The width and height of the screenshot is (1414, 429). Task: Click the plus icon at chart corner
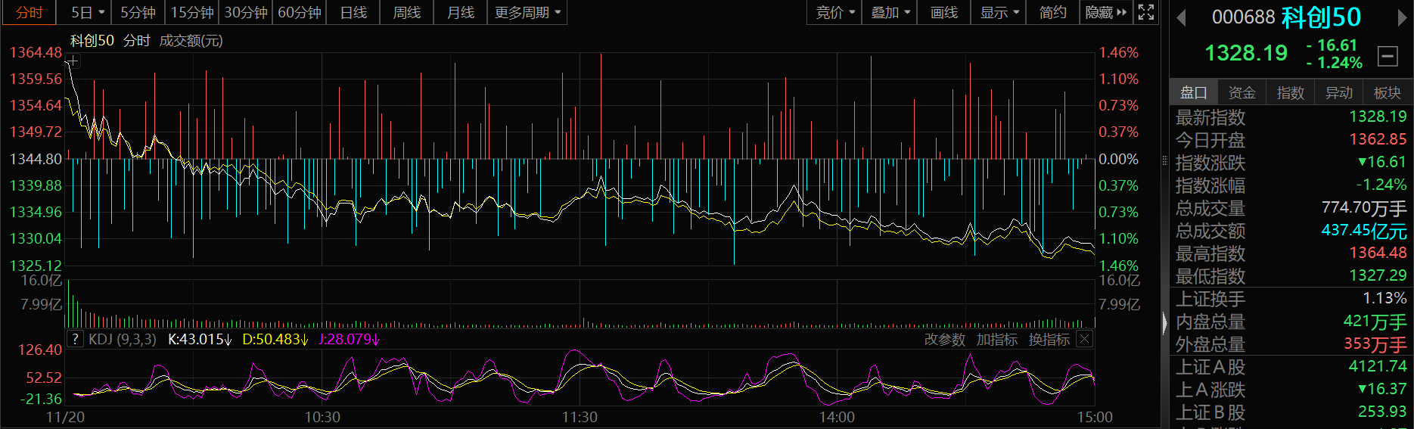point(73,61)
